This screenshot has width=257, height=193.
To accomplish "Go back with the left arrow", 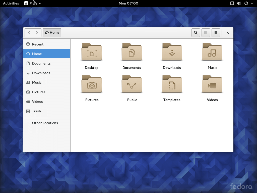I will (x=29, y=33).
